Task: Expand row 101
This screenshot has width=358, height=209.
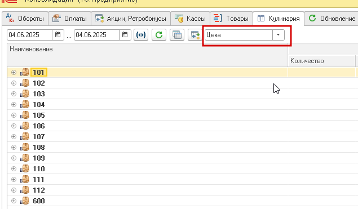Action: pos(14,72)
